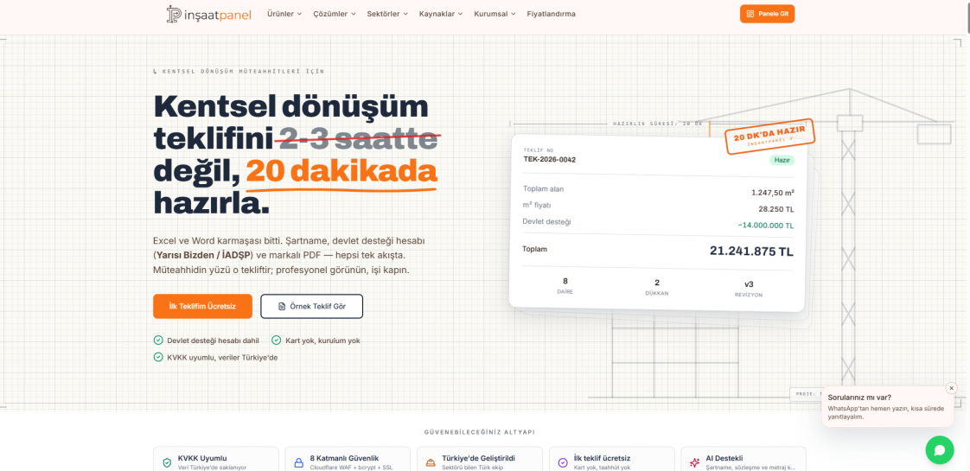Click the AI Destekli card title
The image size is (970, 471).
(724, 458)
